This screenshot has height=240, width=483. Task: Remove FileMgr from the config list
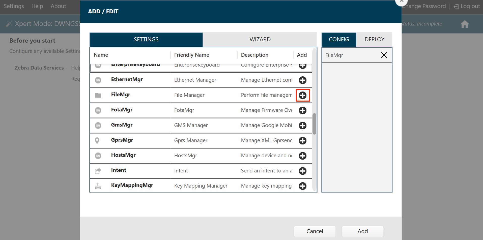[x=384, y=55]
